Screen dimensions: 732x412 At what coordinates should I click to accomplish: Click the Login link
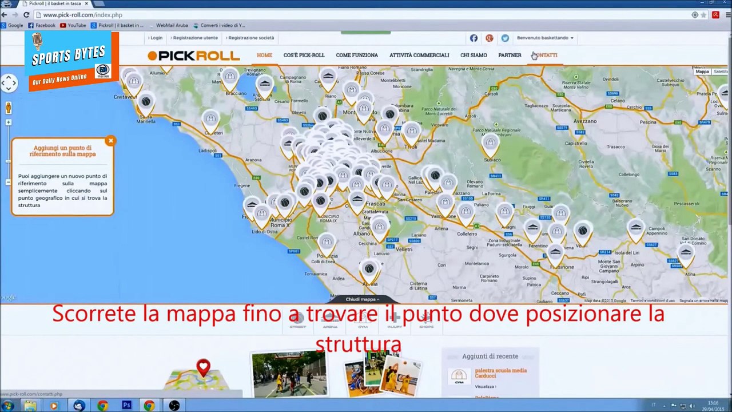point(155,38)
